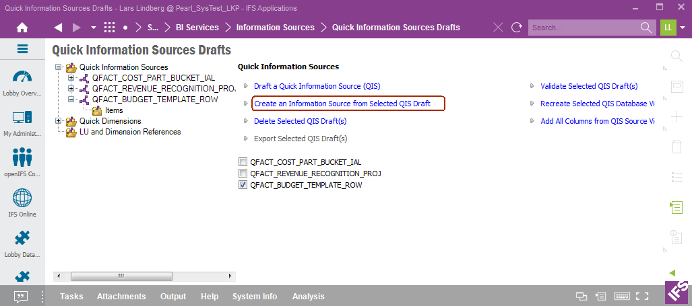Click the search magnifier icon
The image size is (692, 306).
tap(646, 28)
